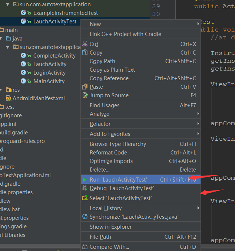Click the Compare With icon
The image size is (235, 251).
click(85, 247)
